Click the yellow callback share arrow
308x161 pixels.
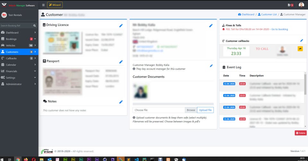coord(300,49)
